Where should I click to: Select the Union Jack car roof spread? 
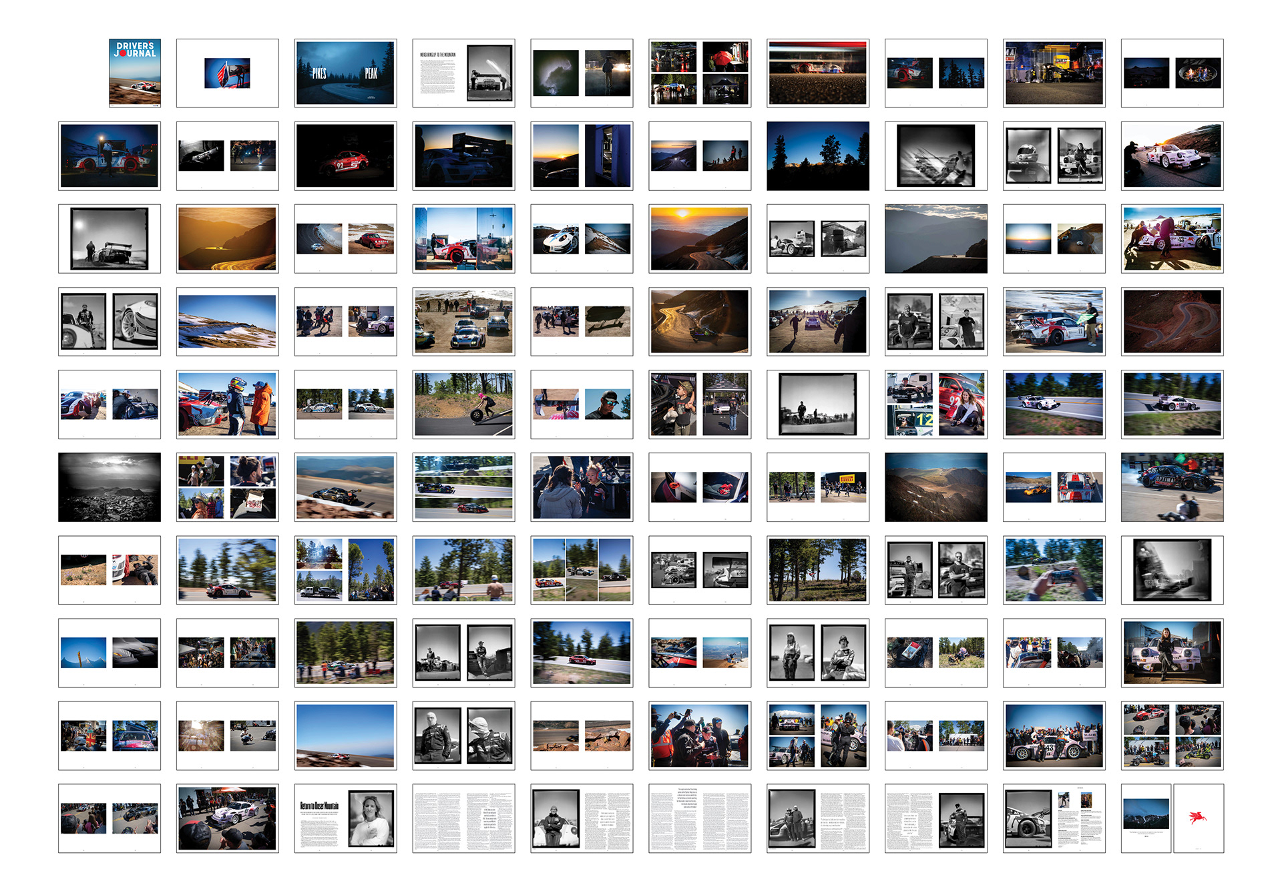110,735
